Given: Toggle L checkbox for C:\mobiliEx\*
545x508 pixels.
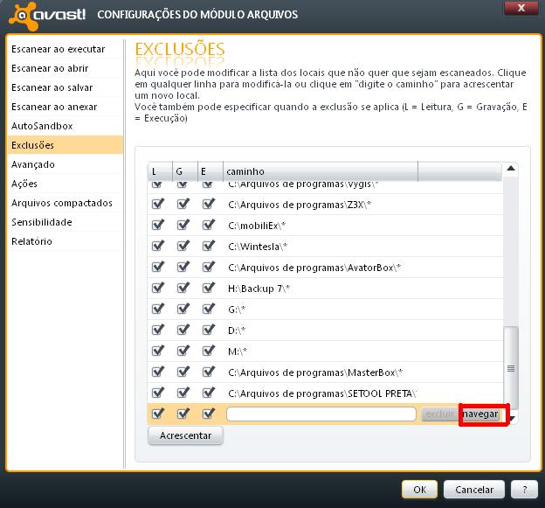Looking at the screenshot, I should [158, 225].
